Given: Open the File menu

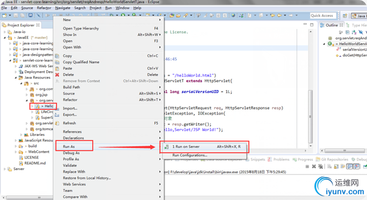Looking at the screenshot, I should (4, 8).
